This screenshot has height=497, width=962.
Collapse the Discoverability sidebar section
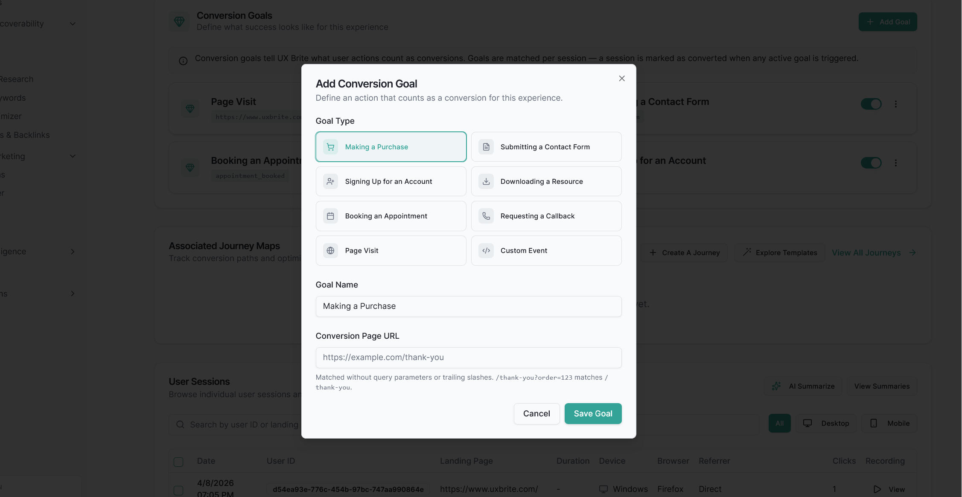coord(73,24)
